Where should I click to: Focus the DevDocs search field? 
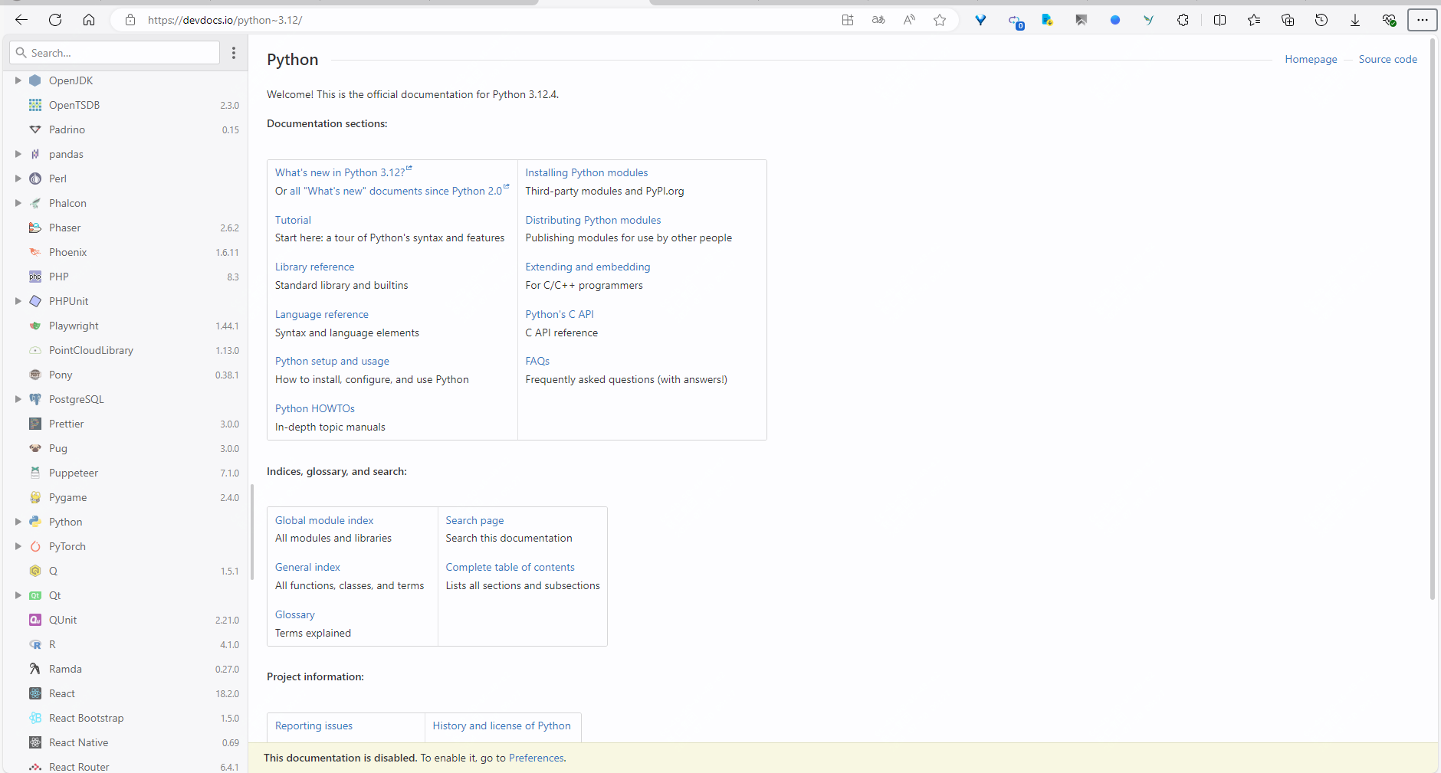pos(114,53)
